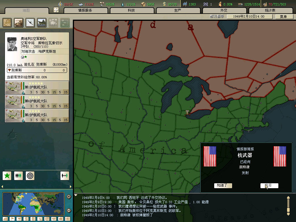
Task: Click the energy lightning resource icon
Action: click(60, 4)
